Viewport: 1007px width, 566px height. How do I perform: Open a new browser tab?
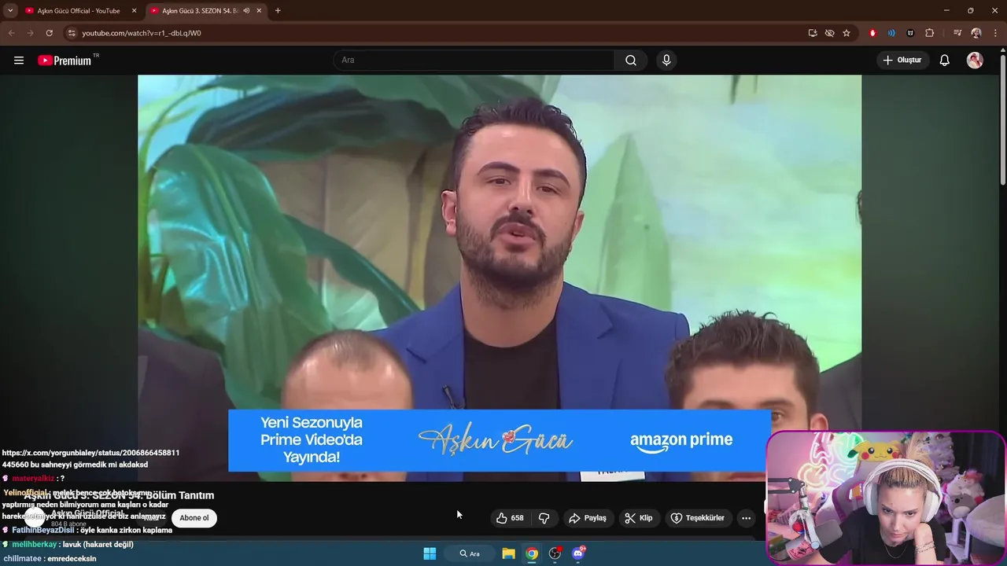pos(278,11)
